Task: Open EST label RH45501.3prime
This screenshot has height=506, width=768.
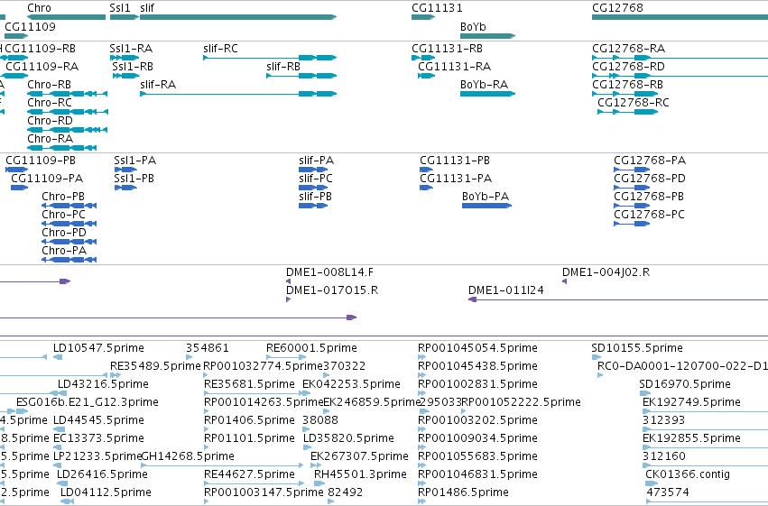Action: coord(360,474)
